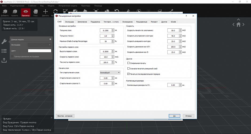Select the Слой tab
This screenshot has width=251, height=134.
(59, 22)
